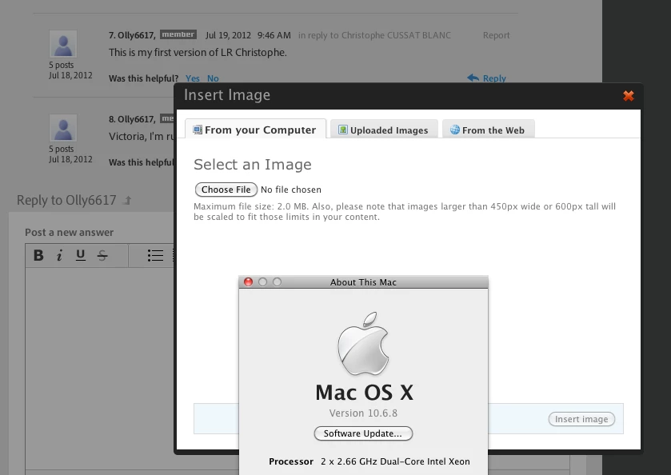Click inside the Post a new answer text area
Image resolution: width=671 pixels, height=475 pixels.
pyautogui.click(x=99, y=368)
